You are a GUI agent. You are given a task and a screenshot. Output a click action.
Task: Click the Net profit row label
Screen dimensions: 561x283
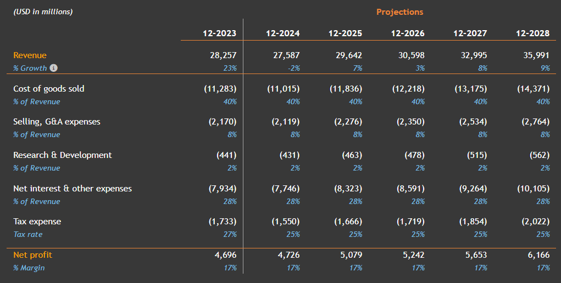32,255
